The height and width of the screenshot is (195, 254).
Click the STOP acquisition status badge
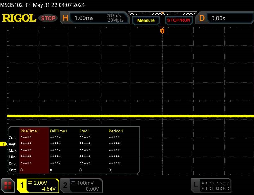48,18
